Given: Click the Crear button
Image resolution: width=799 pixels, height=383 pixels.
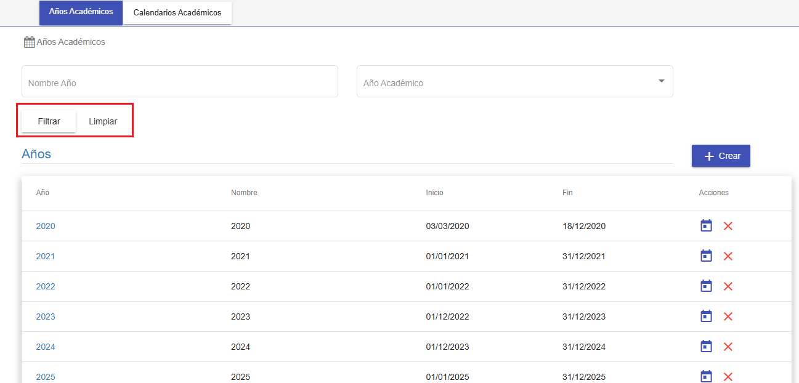Looking at the screenshot, I should coord(721,156).
